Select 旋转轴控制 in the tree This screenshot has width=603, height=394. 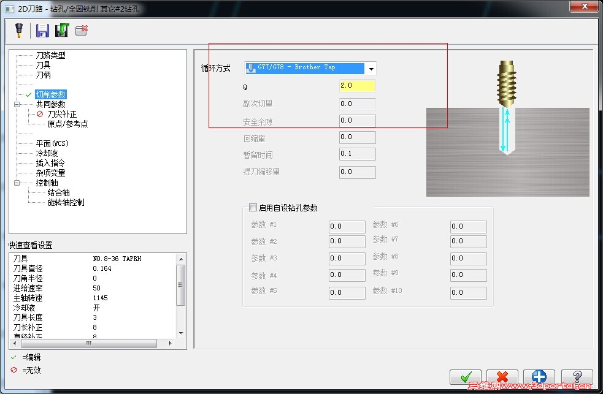66,202
